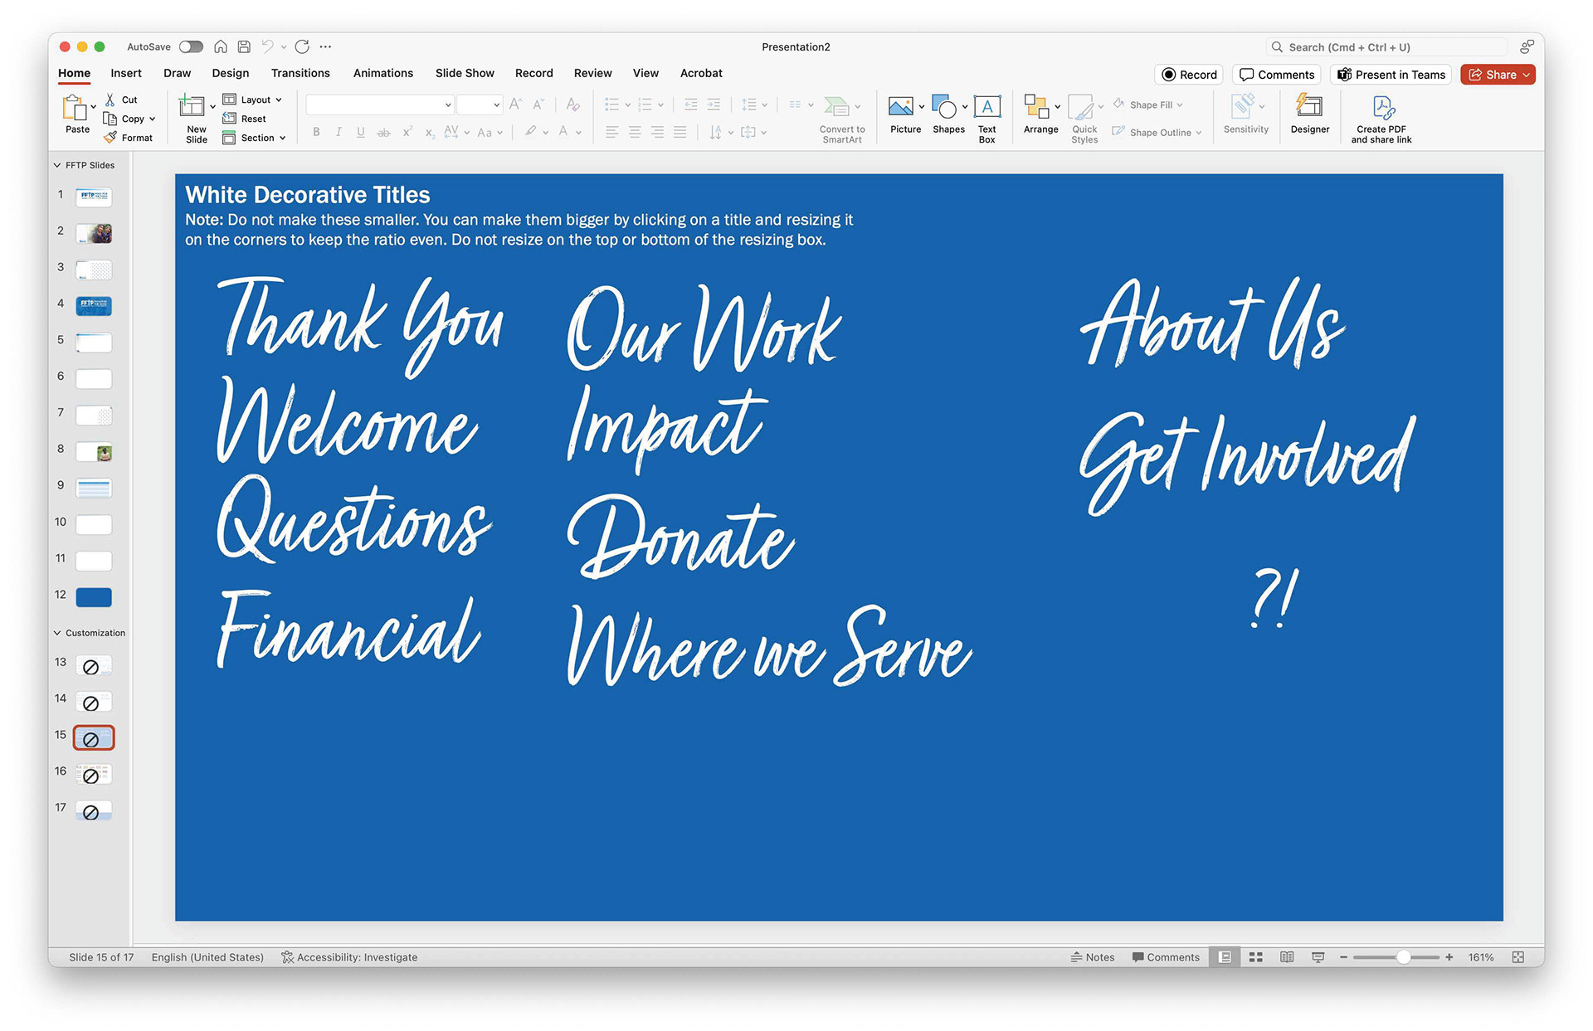Viewport: 1593px width, 1031px height.
Task: Click the zoom slider handle
Action: tap(1403, 957)
